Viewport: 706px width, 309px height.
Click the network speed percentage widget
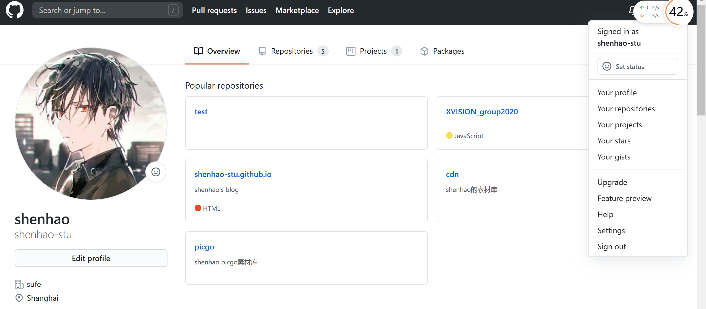(678, 12)
